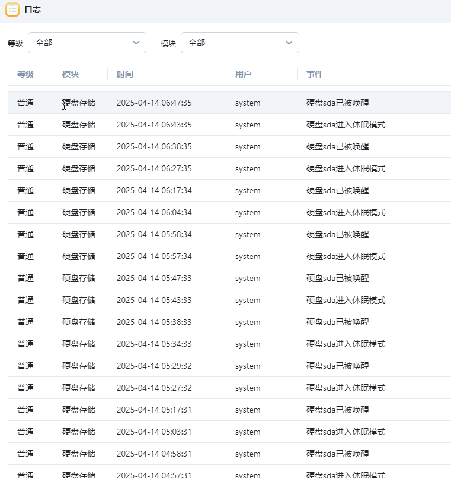Select timestamp 2025-04-14 05:03:31

(x=154, y=432)
